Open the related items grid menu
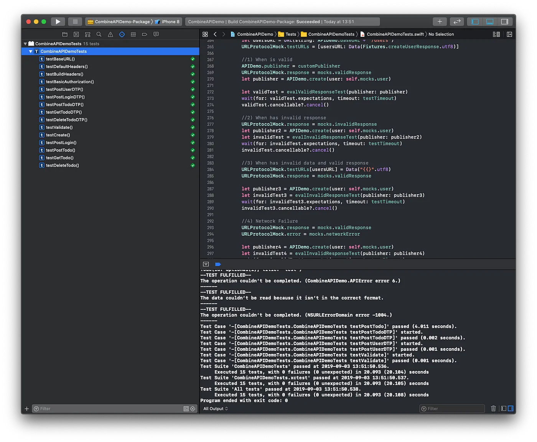 pos(205,34)
